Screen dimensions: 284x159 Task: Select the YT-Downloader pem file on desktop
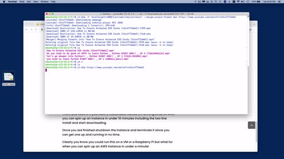point(9,79)
